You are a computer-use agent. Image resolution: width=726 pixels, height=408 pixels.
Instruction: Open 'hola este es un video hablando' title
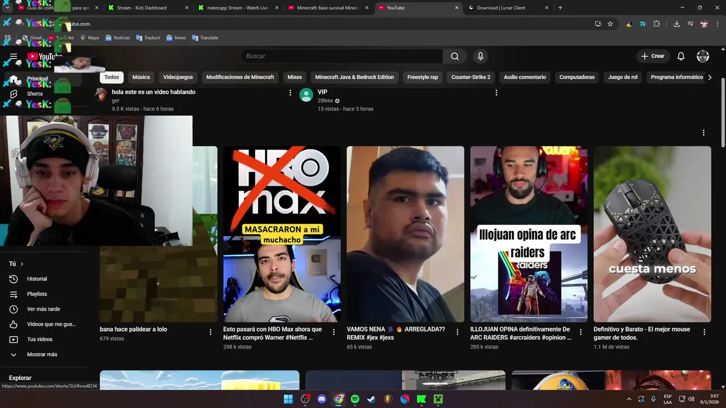click(154, 92)
